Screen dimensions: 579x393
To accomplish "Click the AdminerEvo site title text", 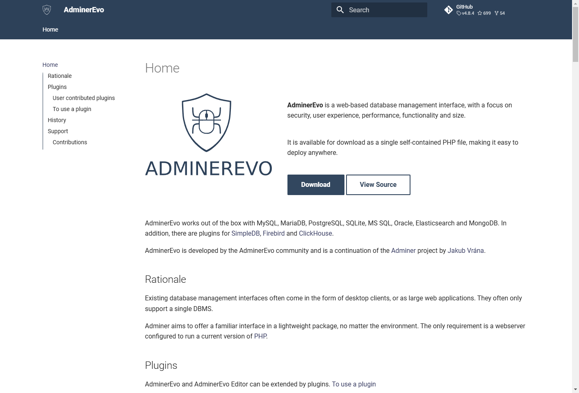I will coord(84,10).
